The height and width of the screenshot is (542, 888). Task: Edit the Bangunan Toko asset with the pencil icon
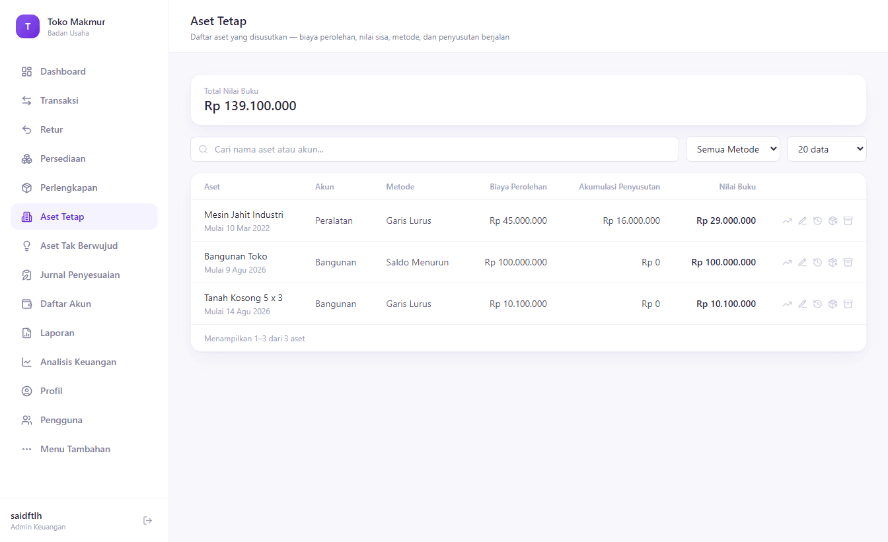(x=802, y=263)
